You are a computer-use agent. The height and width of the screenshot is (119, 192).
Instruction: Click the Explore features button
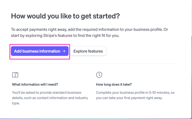click(88, 51)
